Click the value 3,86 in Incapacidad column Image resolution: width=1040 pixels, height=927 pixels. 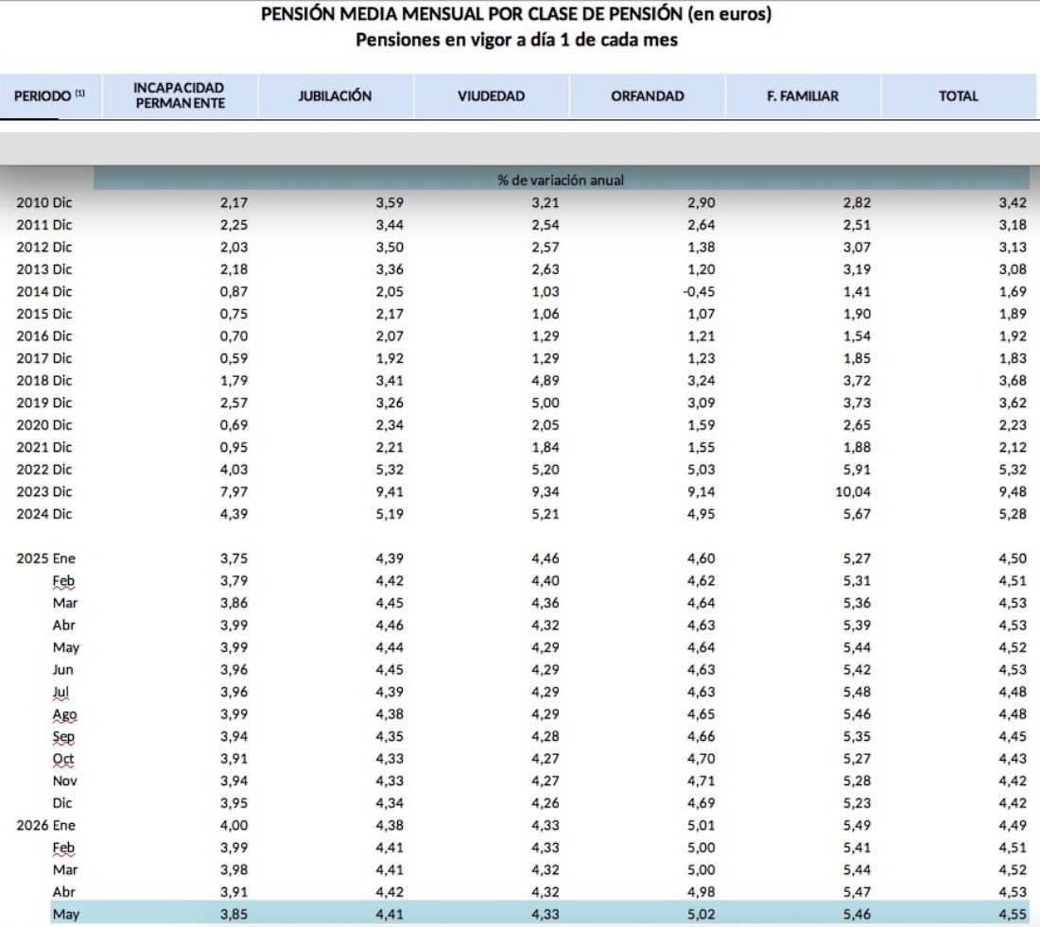[x=234, y=603]
